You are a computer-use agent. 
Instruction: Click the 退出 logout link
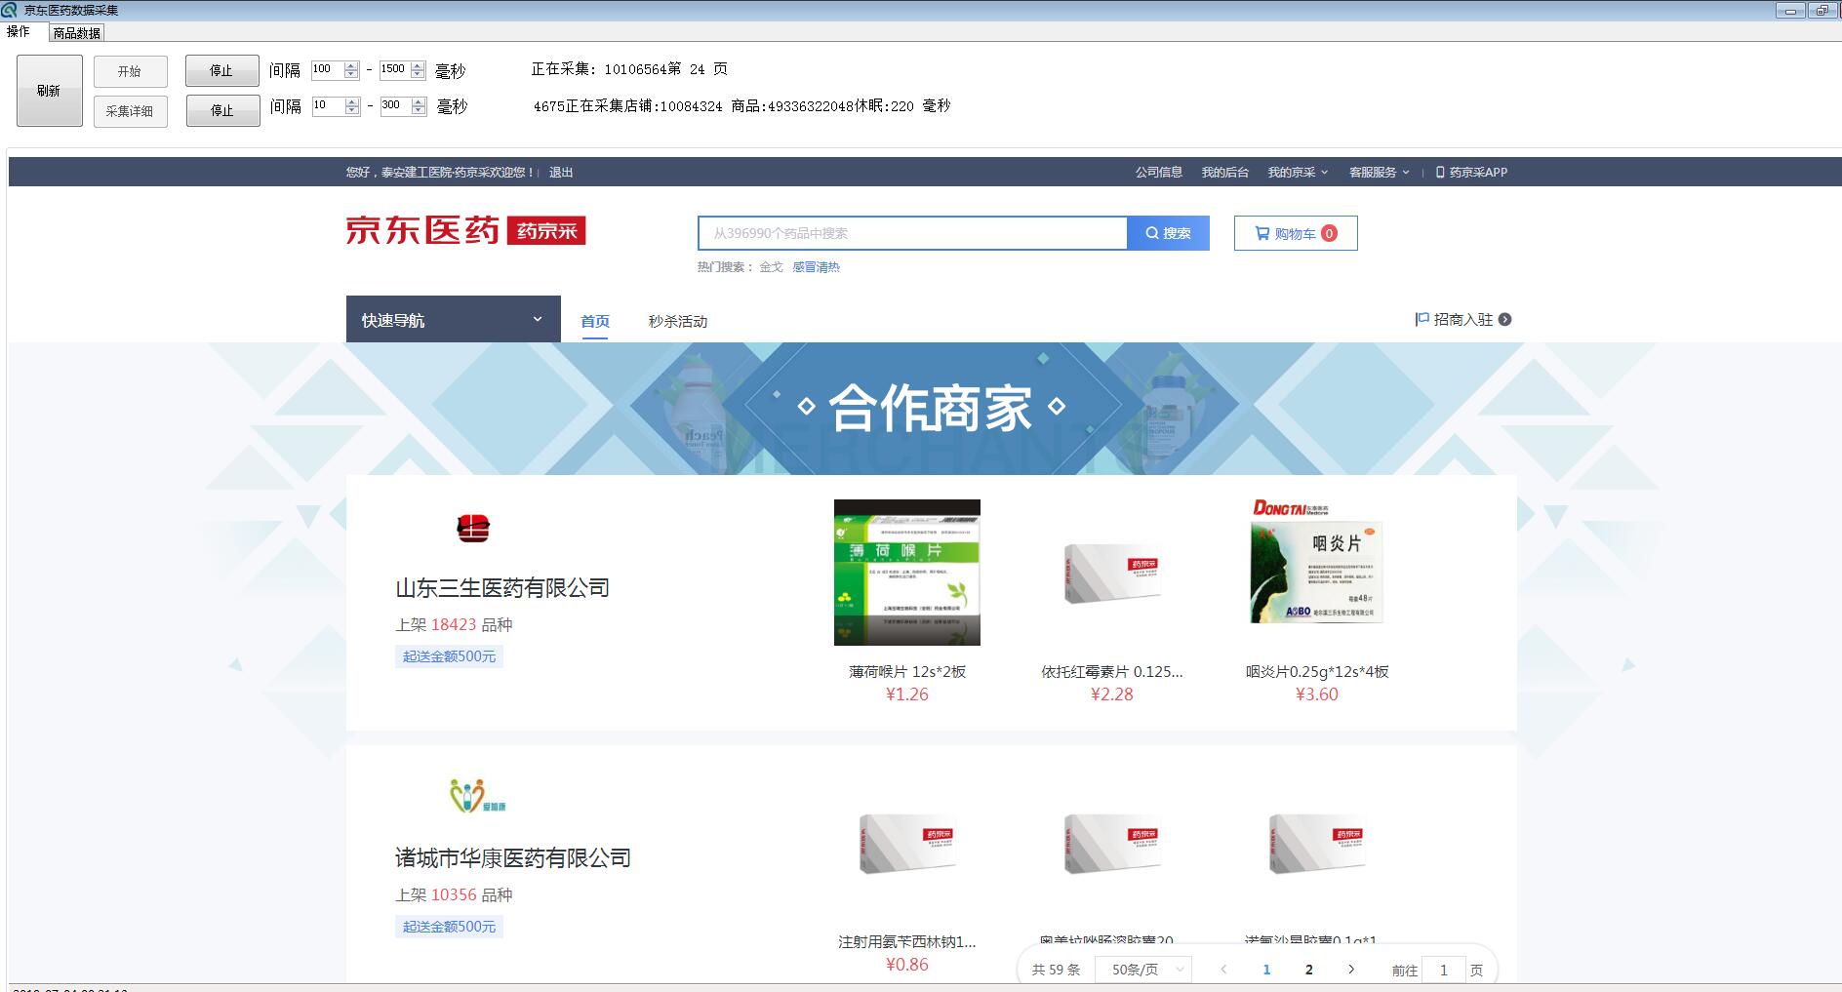561,173
